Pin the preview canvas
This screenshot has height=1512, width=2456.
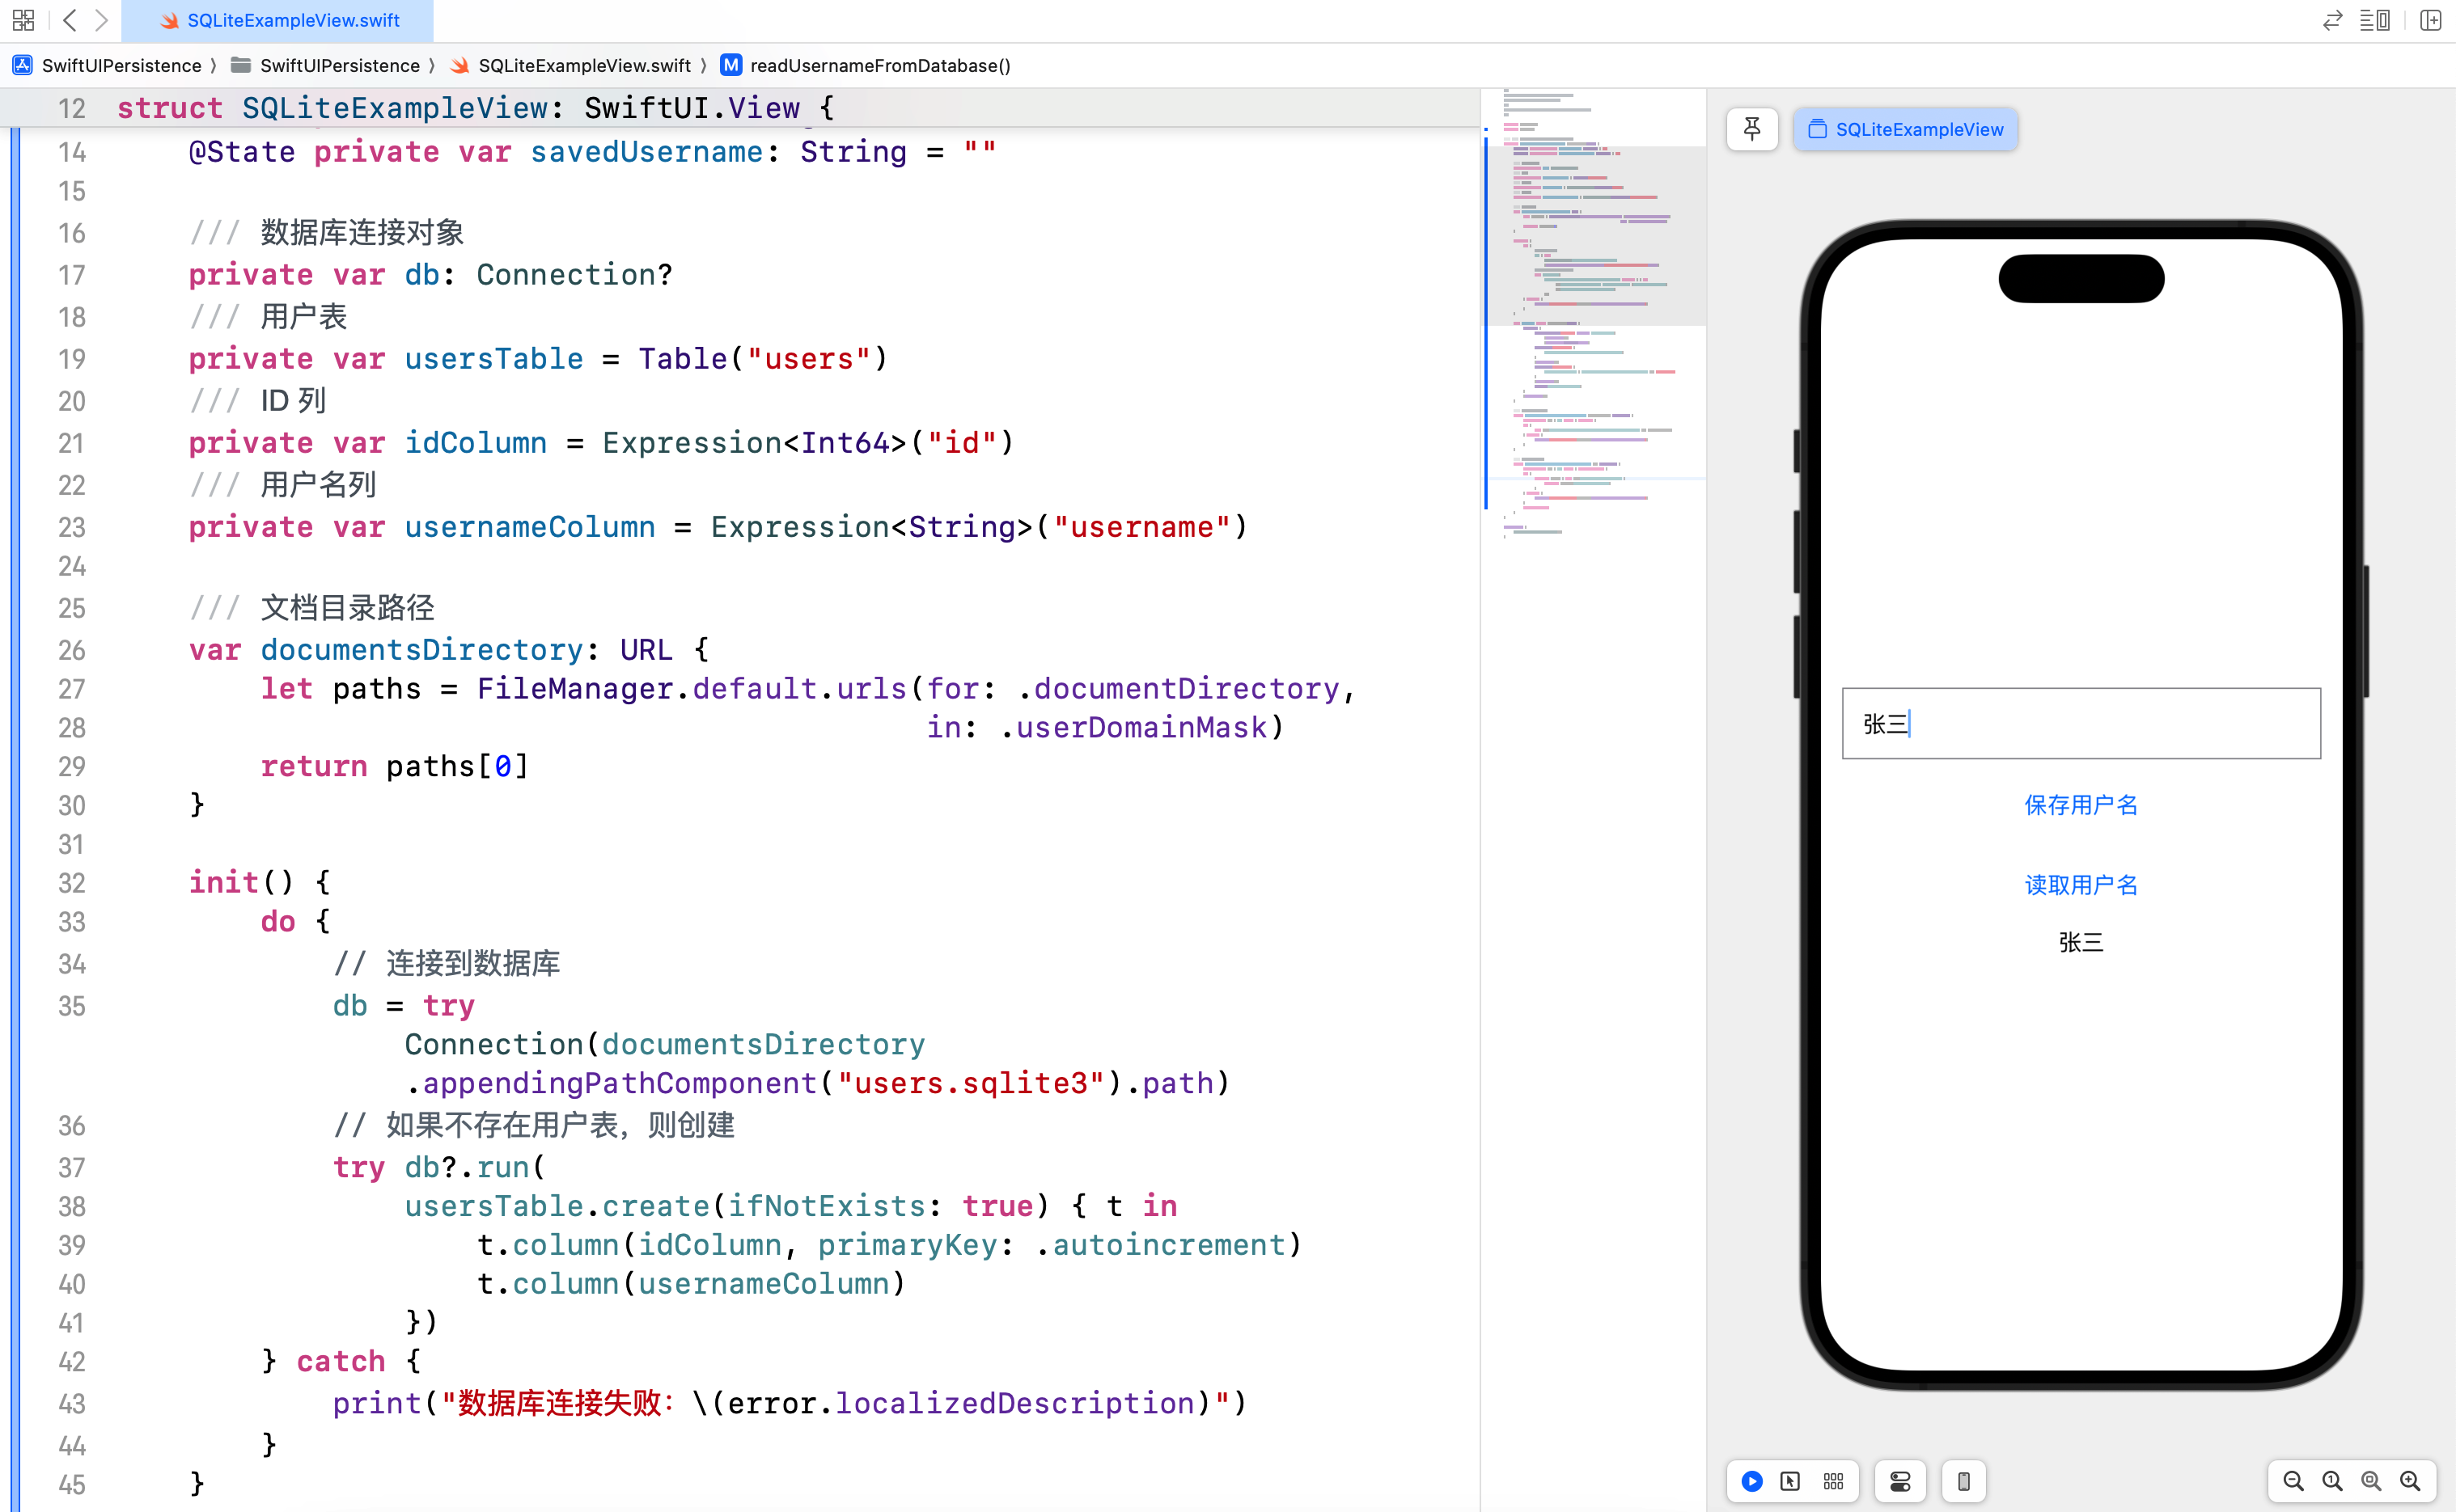[1751, 129]
